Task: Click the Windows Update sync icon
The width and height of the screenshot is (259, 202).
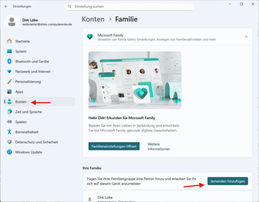Action: coord(9,152)
